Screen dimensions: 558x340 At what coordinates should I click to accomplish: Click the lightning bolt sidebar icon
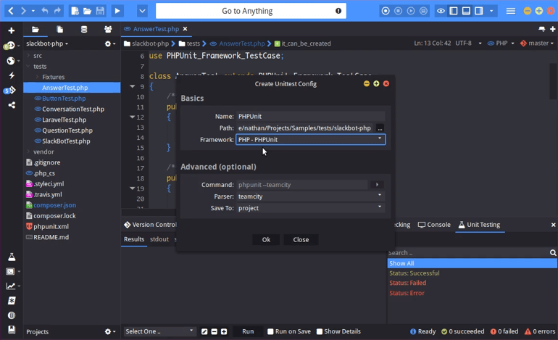[x=12, y=75]
